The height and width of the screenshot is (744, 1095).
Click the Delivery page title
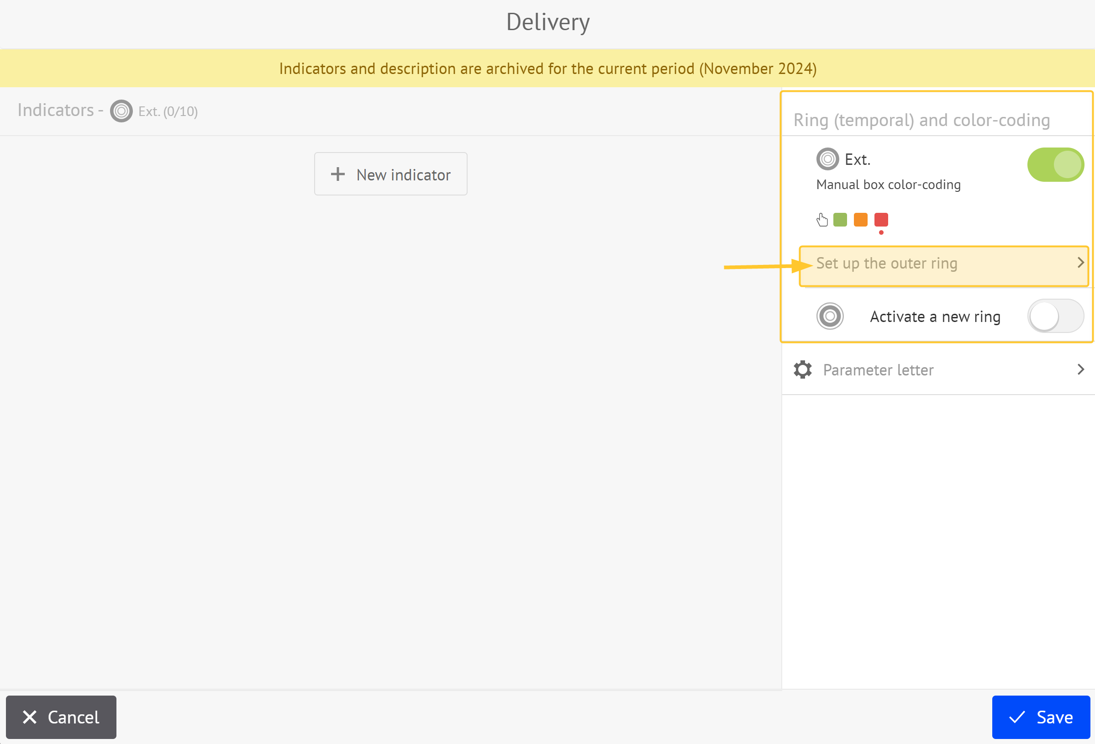[548, 22]
